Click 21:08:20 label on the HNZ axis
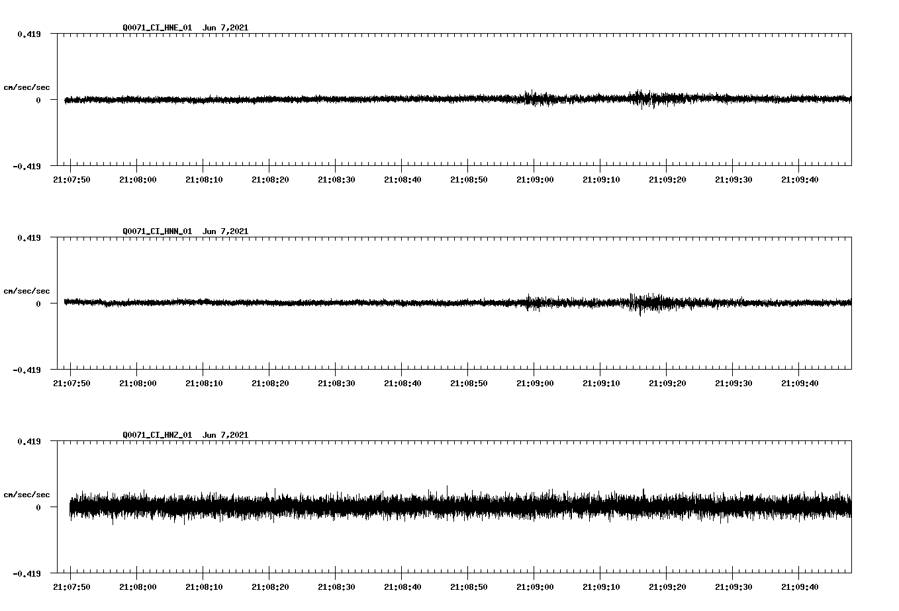899x611 pixels. pos(270,587)
